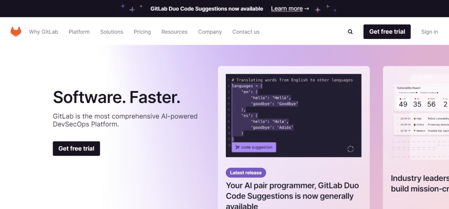Click Sign in link

point(429,32)
